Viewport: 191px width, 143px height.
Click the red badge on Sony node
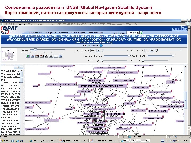pos(39,85)
